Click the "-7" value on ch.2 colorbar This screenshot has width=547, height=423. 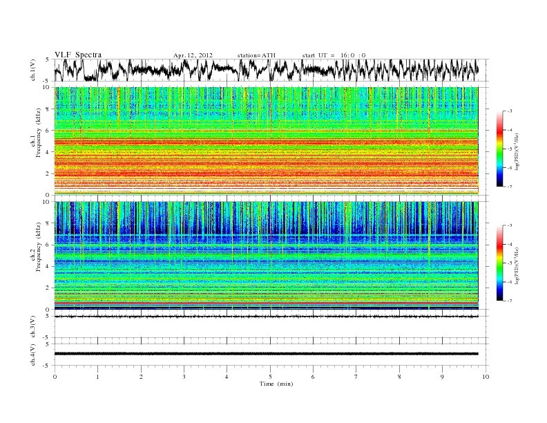click(x=510, y=301)
